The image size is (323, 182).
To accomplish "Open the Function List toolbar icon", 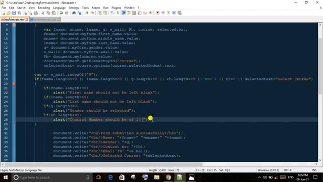I will (x=139, y=13).
